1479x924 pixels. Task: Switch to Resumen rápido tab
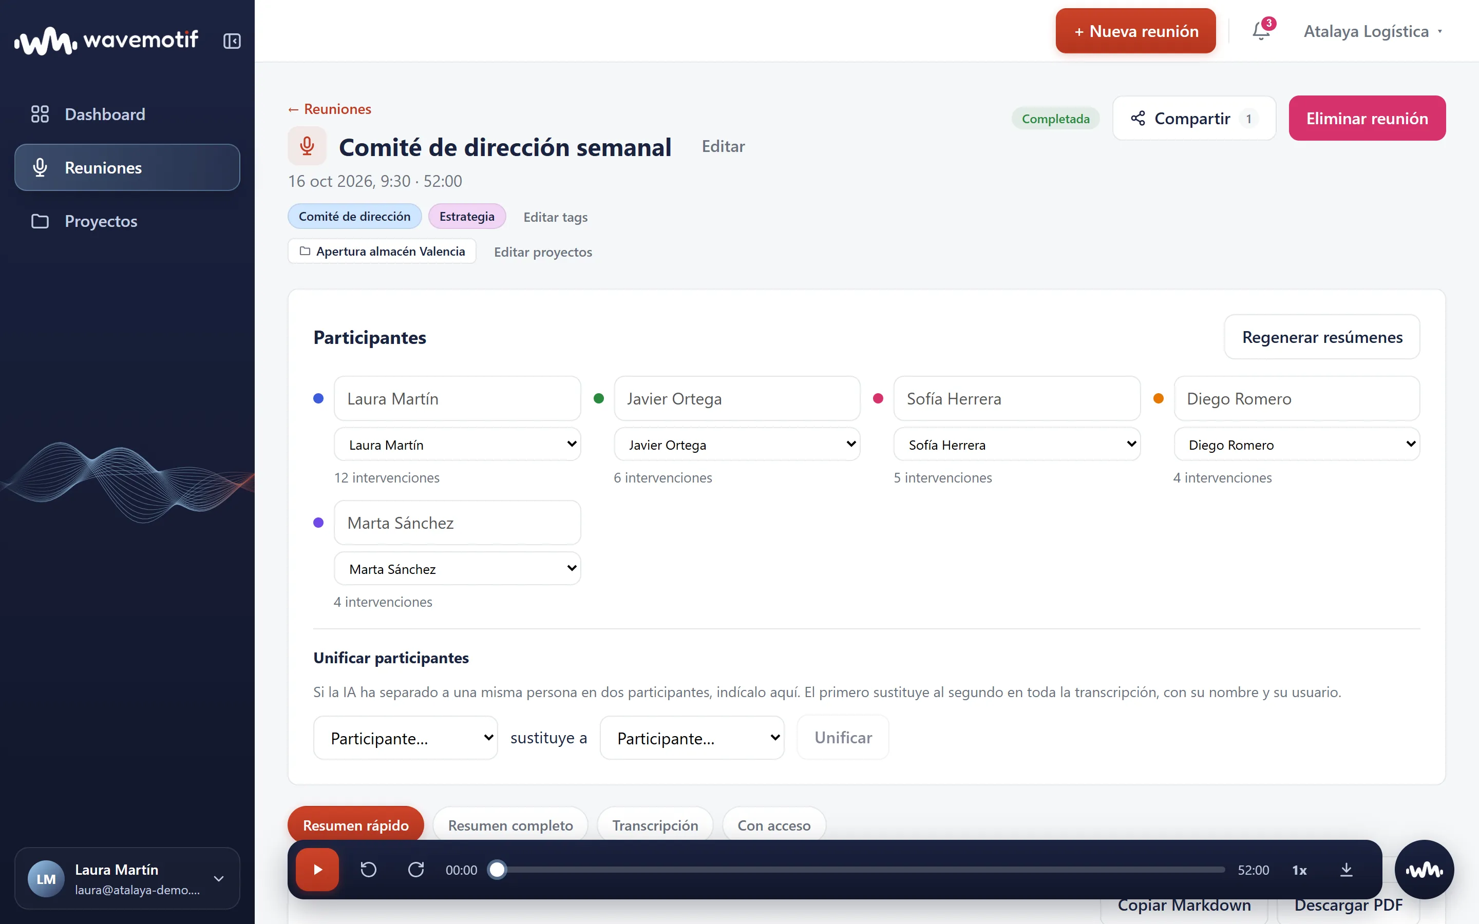pyautogui.click(x=356, y=825)
